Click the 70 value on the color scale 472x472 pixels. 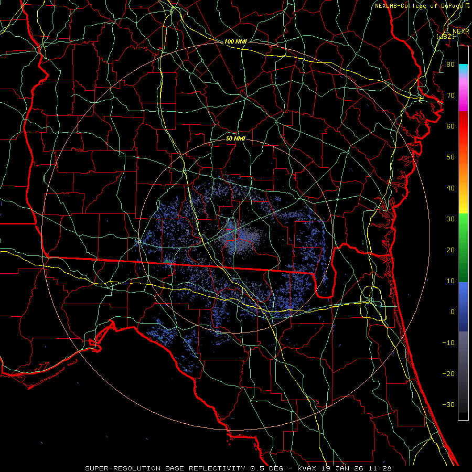click(450, 95)
